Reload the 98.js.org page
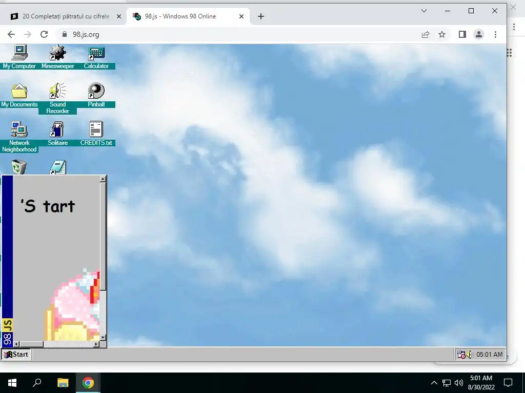The image size is (525, 393). pos(44,34)
